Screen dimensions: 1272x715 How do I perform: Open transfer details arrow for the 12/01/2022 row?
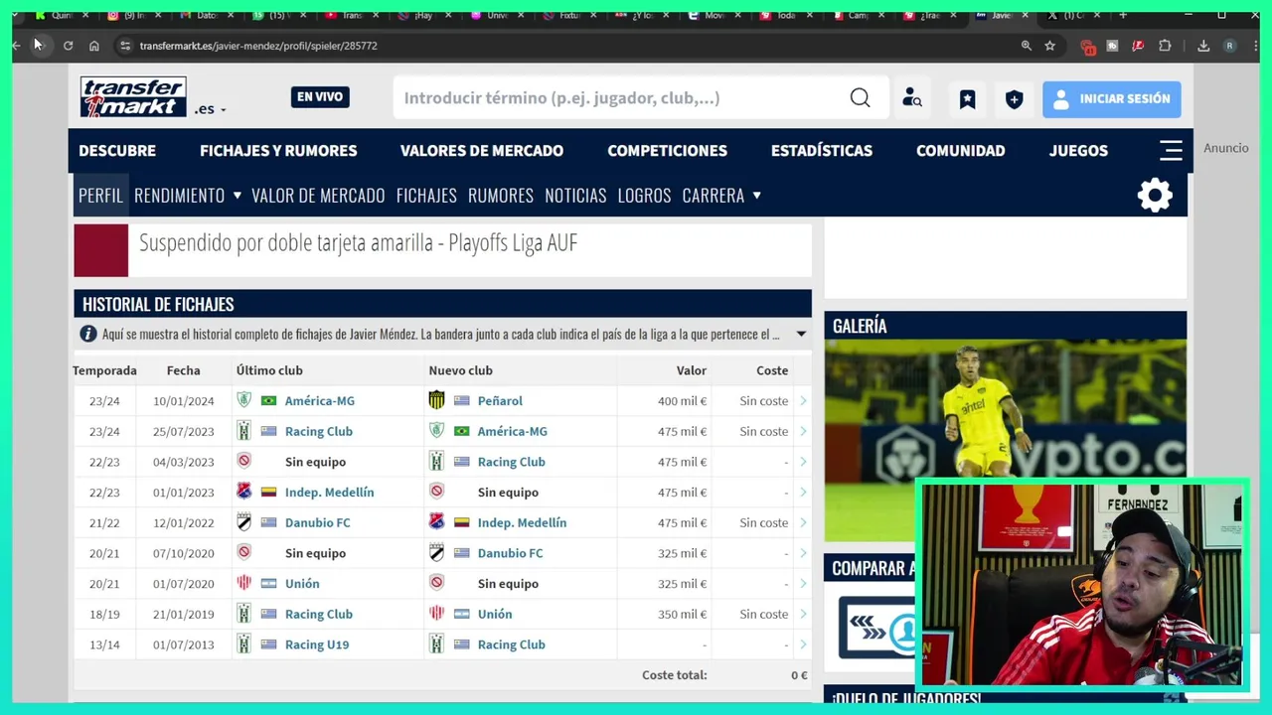(x=803, y=522)
